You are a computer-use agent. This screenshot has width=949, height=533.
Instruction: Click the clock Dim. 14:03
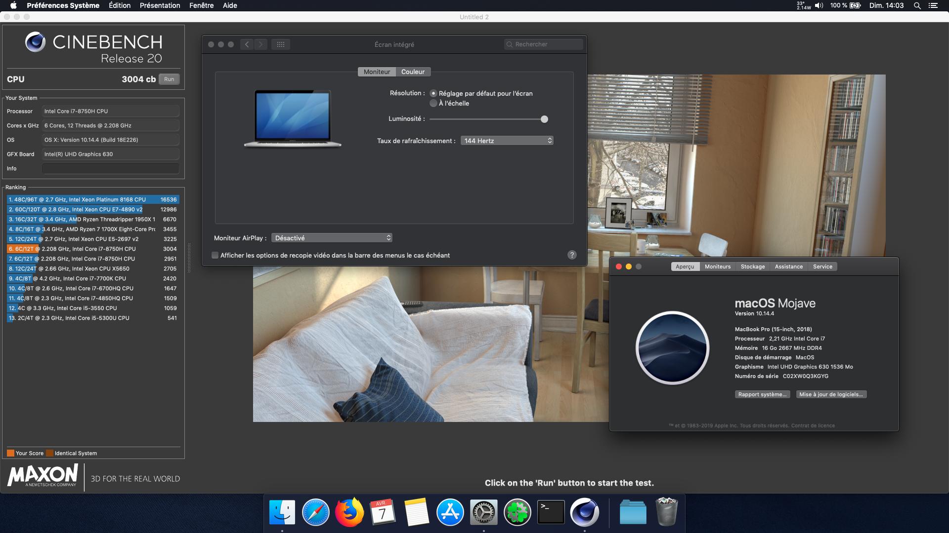tap(886, 5)
